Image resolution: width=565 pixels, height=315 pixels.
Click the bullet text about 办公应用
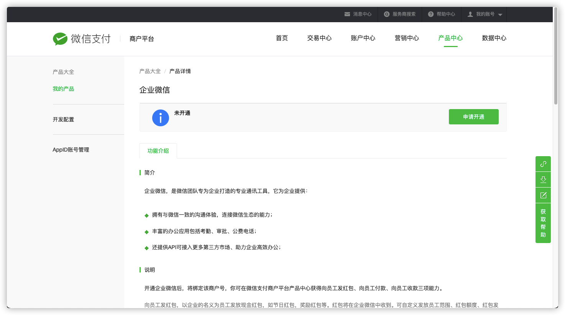[204, 231]
